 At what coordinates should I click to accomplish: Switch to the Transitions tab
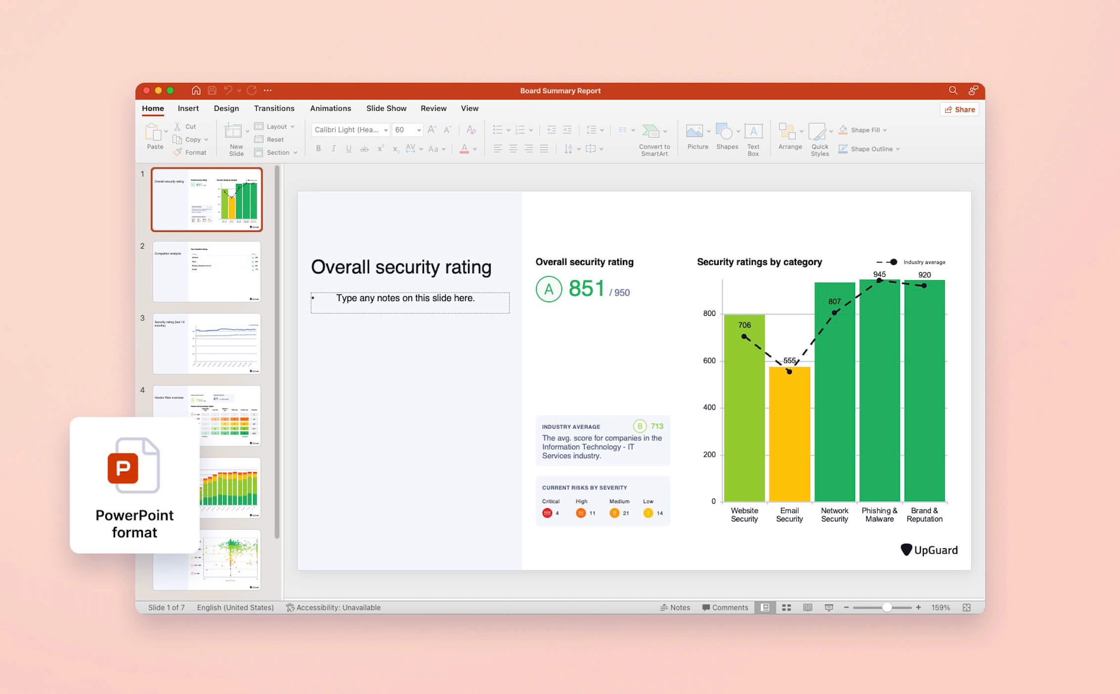coord(274,108)
